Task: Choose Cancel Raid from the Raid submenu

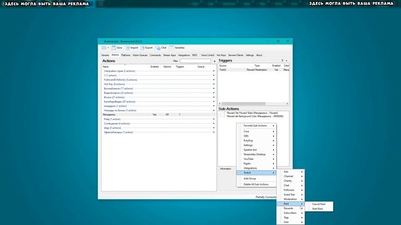Action: [319, 204]
